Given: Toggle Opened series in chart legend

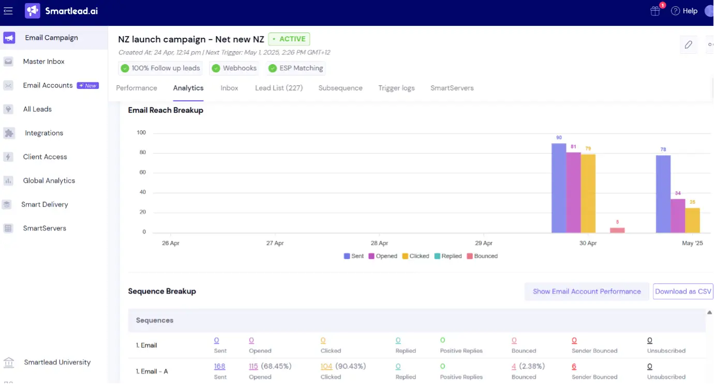Looking at the screenshot, I should [383, 256].
